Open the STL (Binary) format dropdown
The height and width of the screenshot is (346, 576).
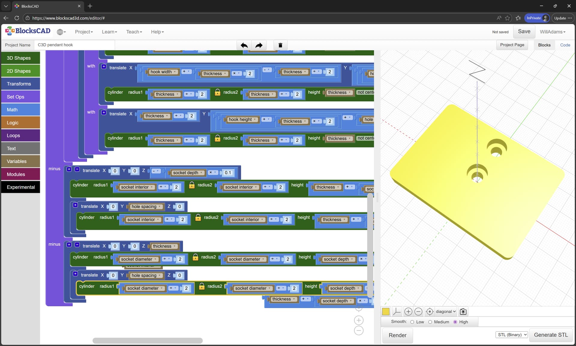click(x=511, y=335)
